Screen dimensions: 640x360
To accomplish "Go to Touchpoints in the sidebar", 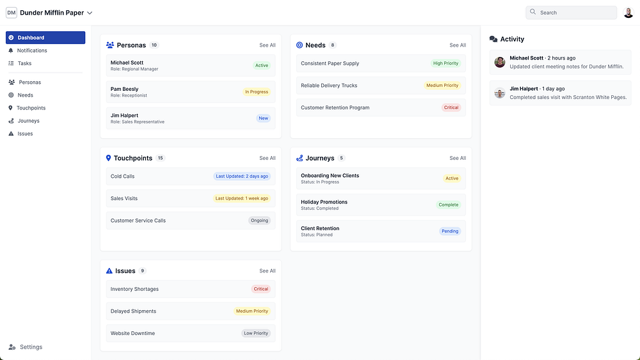I will [x=45, y=108].
